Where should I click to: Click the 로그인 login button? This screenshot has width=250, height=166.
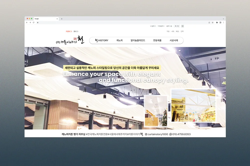click(177, 26)
